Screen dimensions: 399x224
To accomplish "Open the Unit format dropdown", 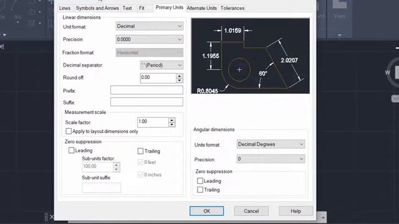I will click(150, 26).
